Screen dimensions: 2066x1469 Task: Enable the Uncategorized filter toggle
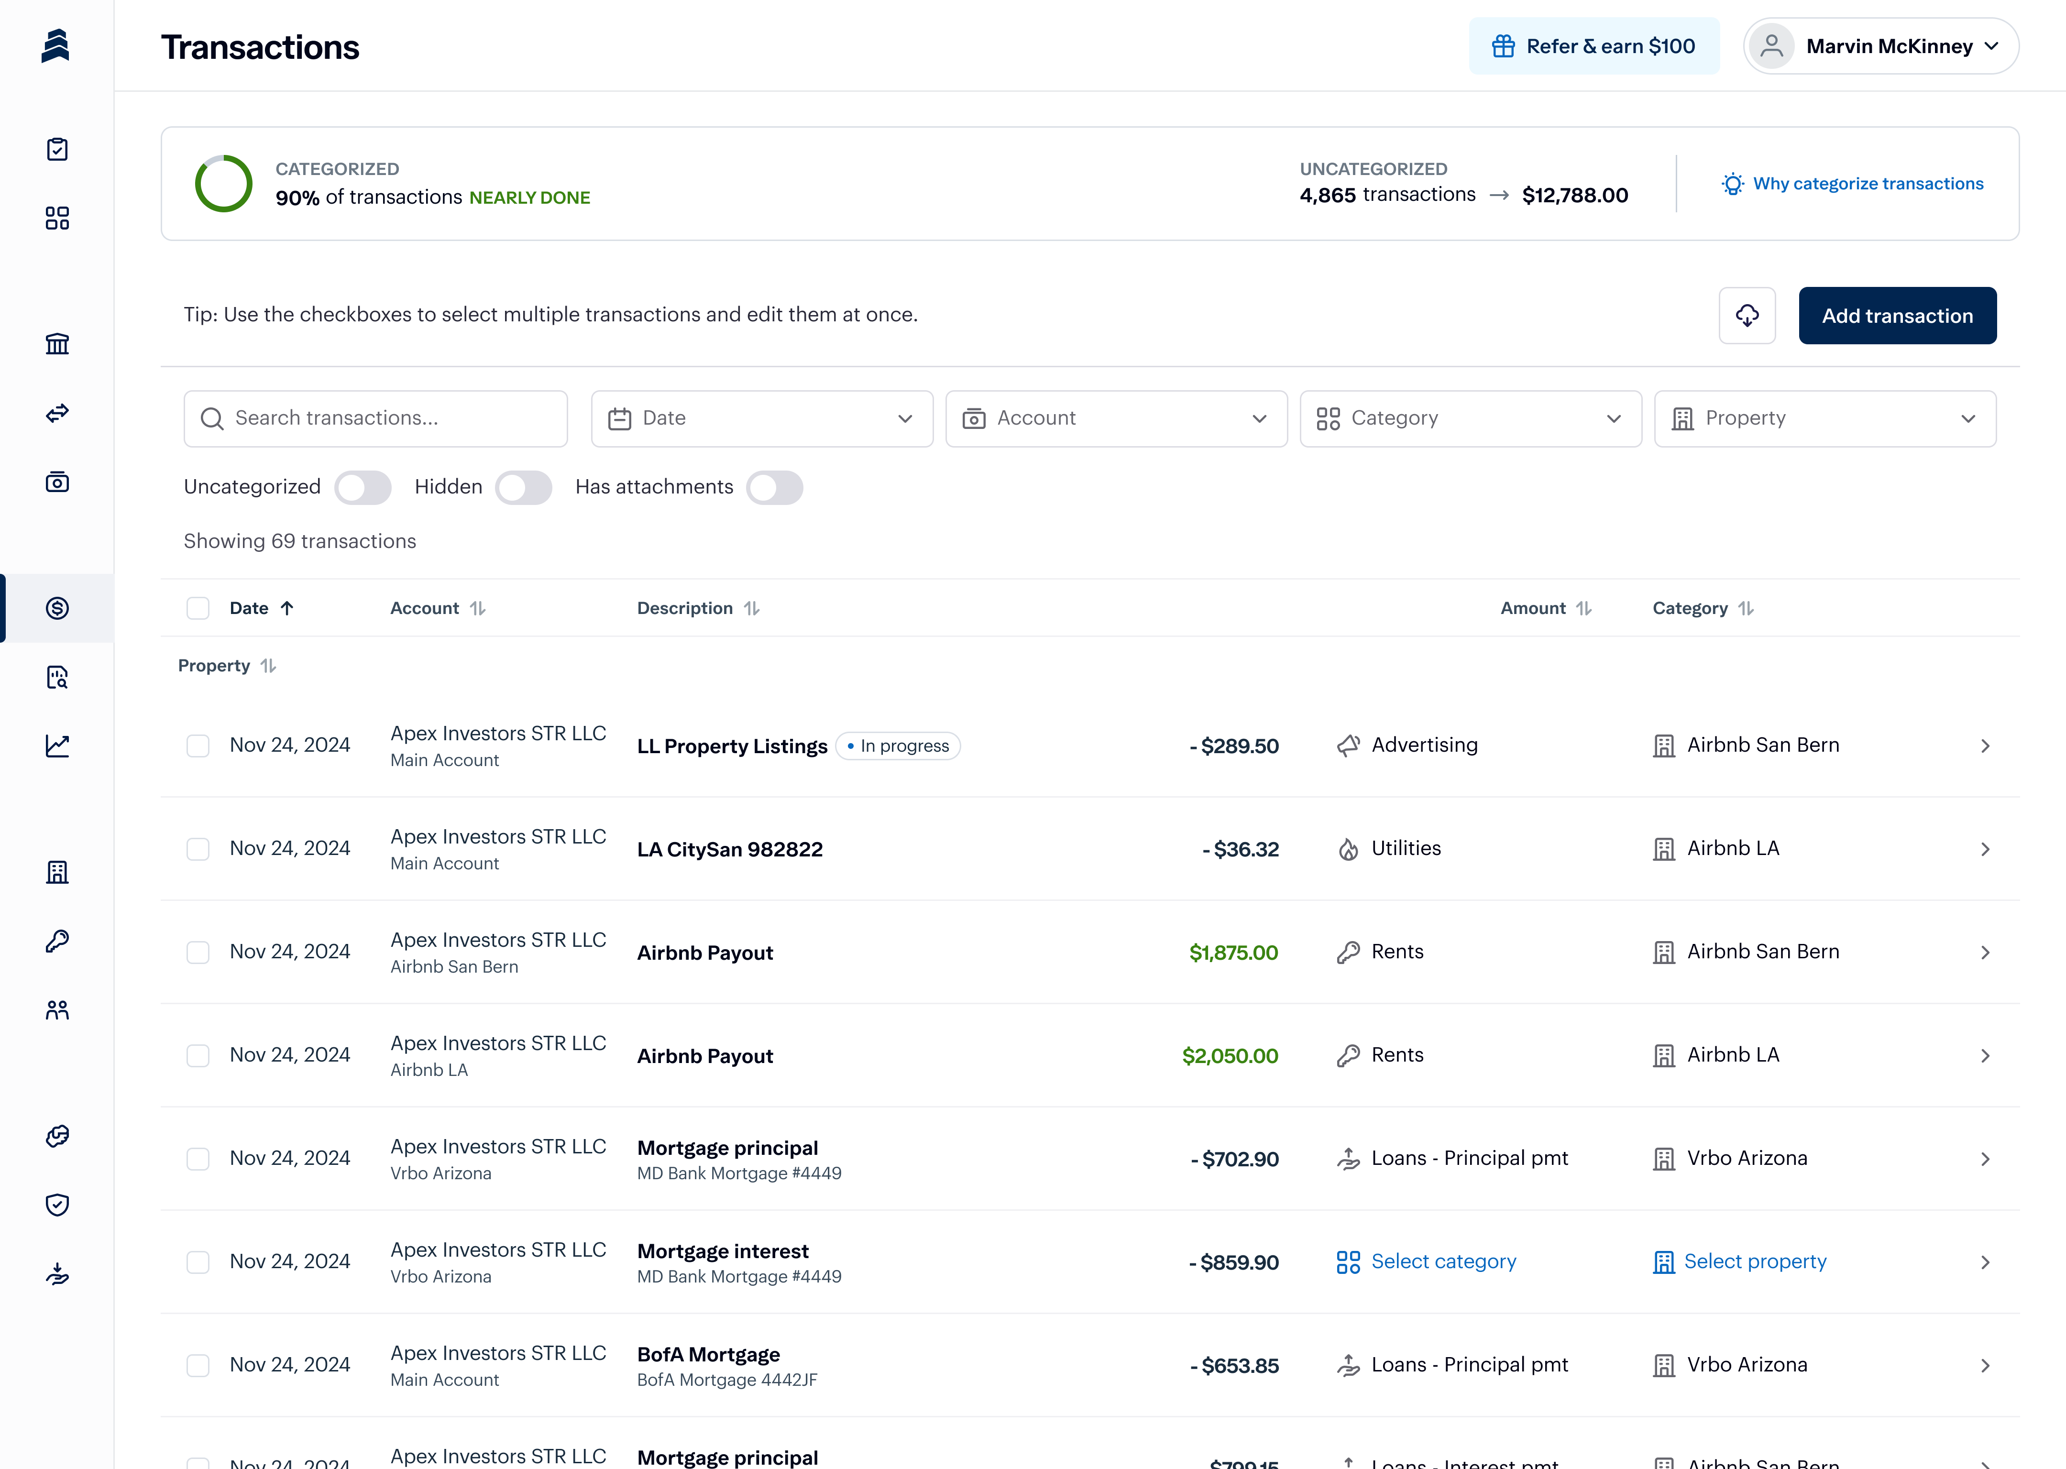363,488
